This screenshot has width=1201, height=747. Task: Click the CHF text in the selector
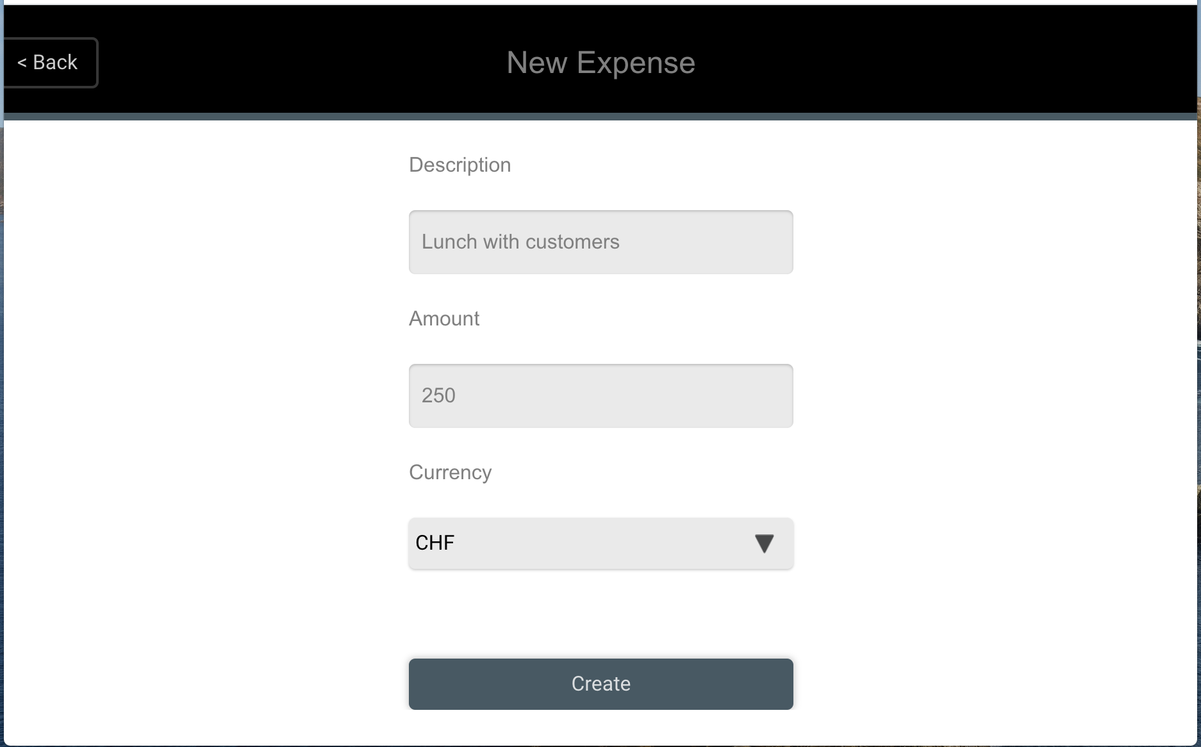click(436, 543)
